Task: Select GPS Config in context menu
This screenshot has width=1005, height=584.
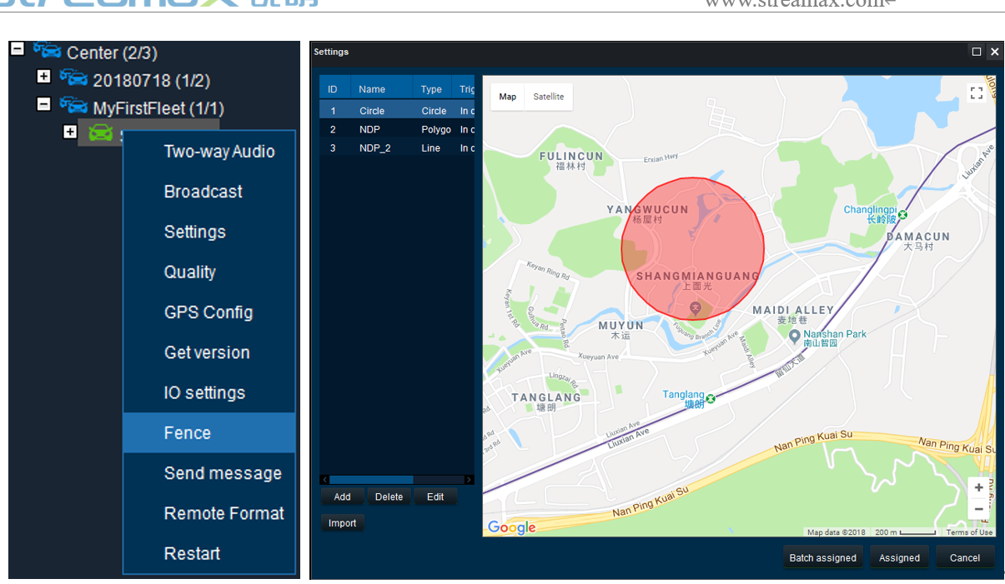Action: (209, 312)
